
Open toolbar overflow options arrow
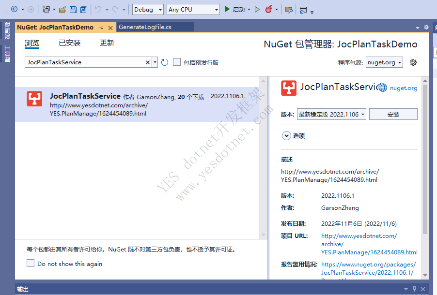tap(312, 12)
